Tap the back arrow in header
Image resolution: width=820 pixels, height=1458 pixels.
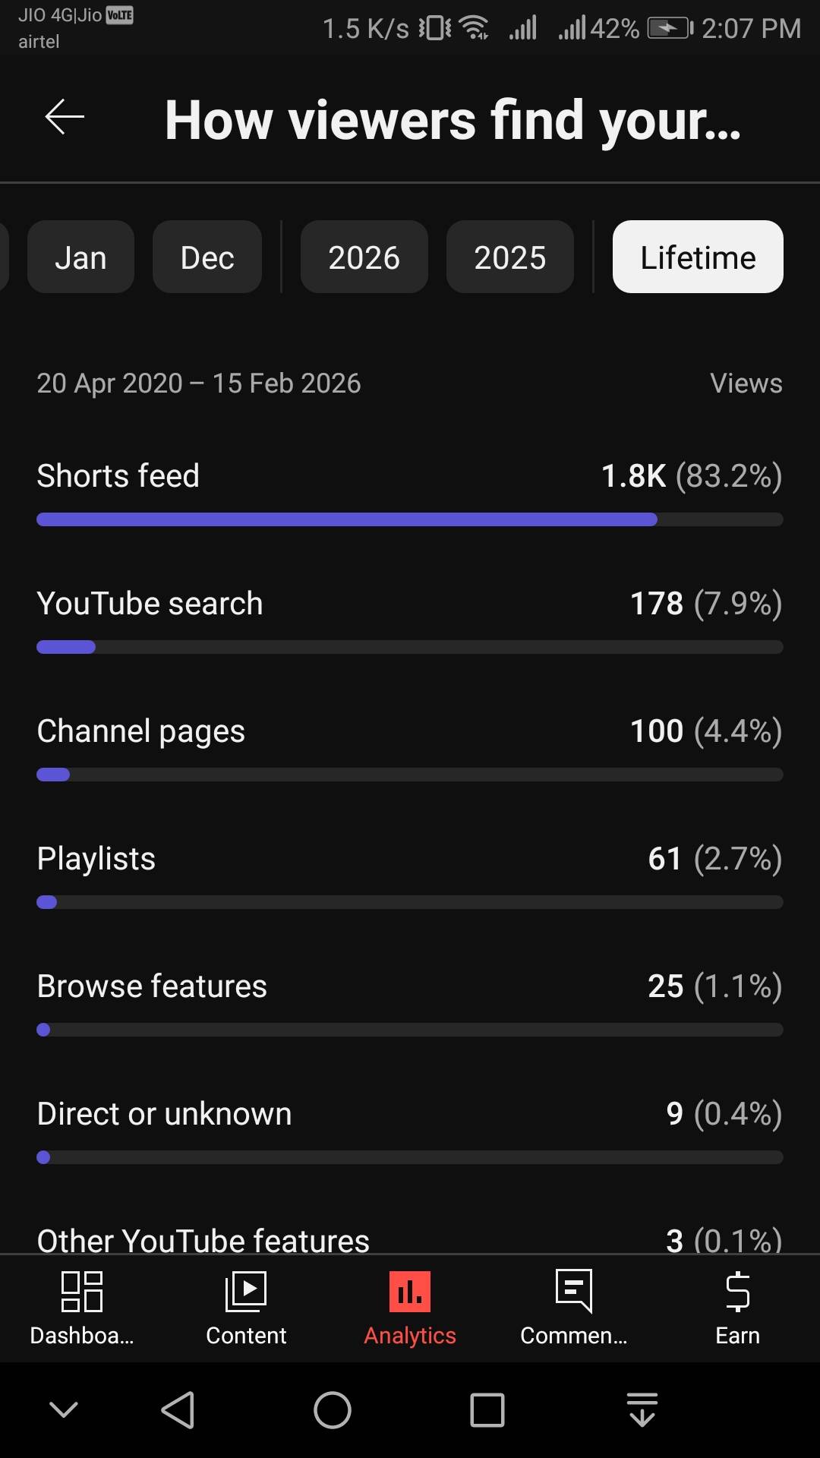point(65,117)
